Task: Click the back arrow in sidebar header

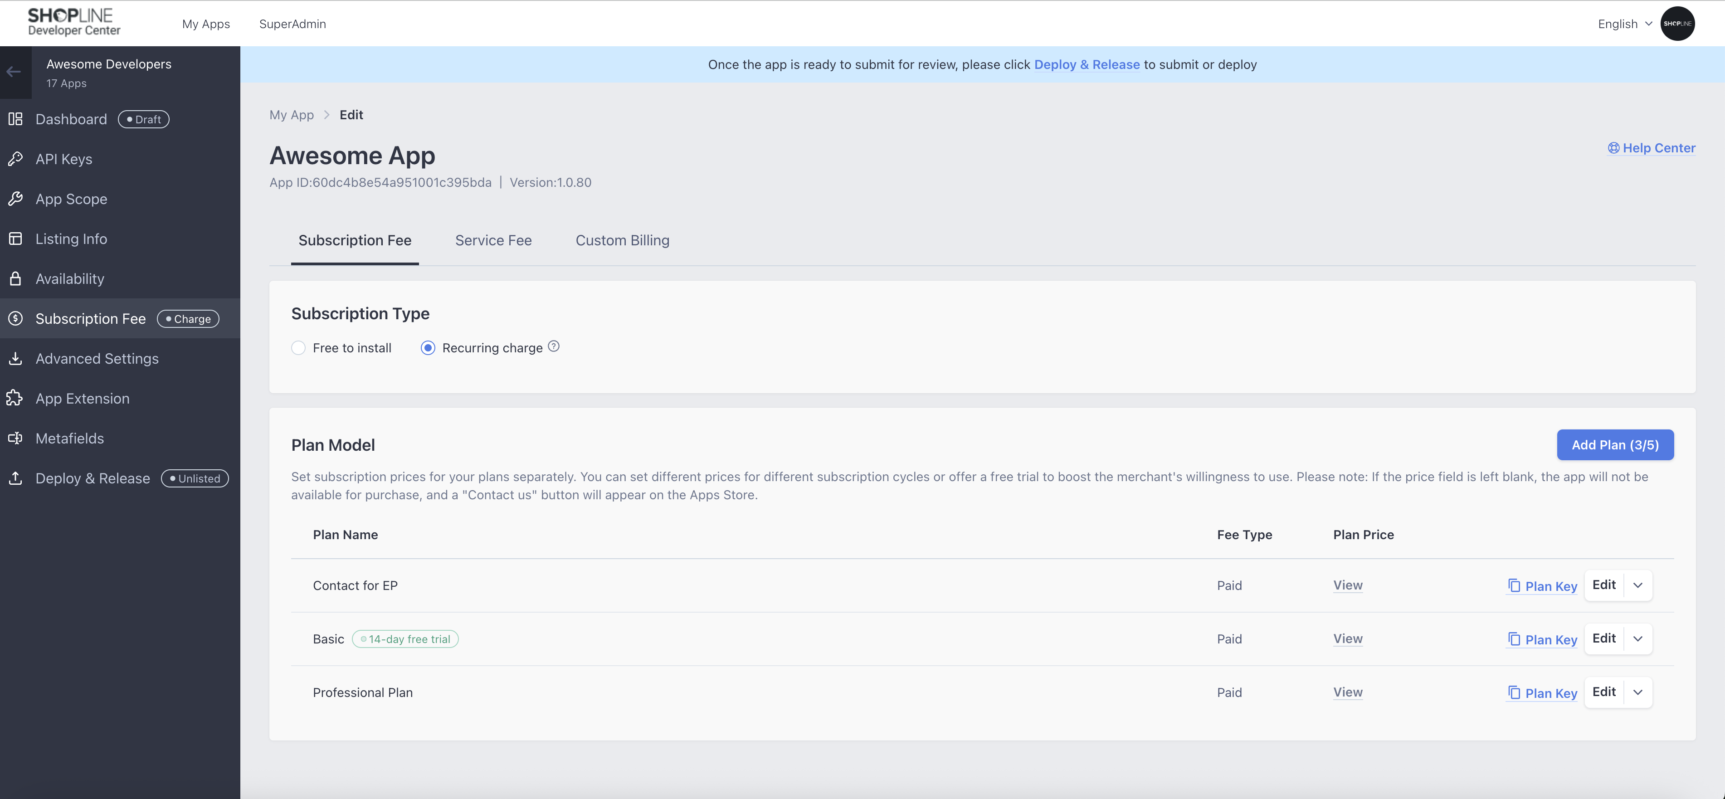Action: coord(14,72)
